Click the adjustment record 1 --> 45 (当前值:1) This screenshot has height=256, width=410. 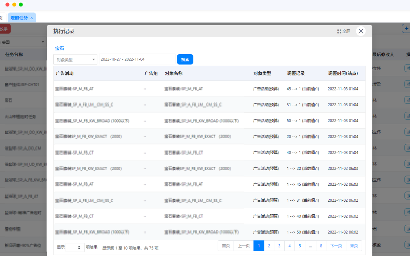pyautogui.click(x=303, y=184)
